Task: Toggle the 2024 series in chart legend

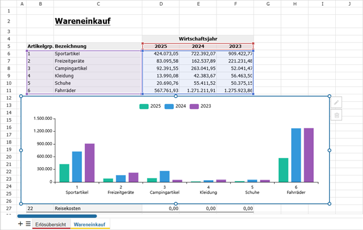Action: pos(174,106)
